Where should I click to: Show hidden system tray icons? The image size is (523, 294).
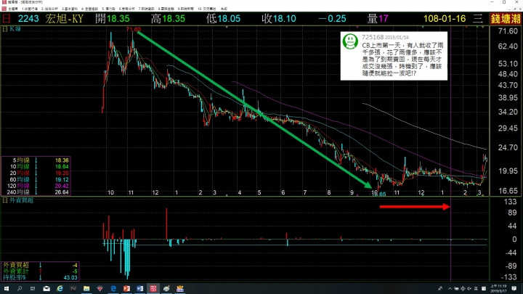450,288
